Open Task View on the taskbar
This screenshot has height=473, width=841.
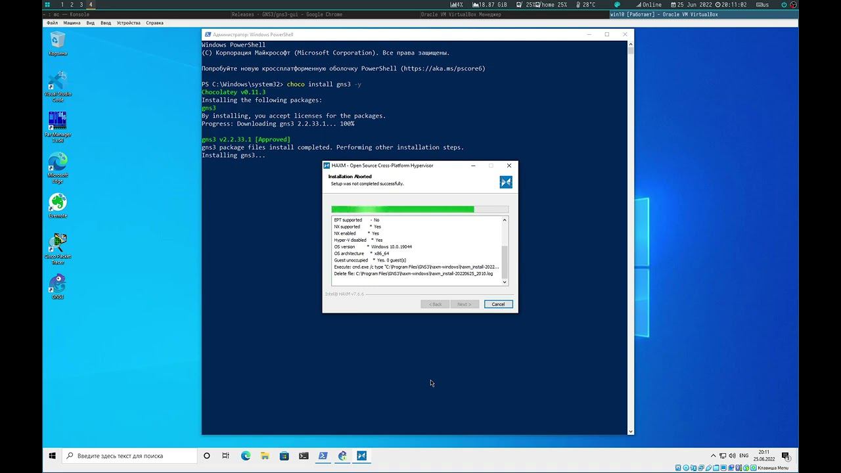tap(225, 456)
